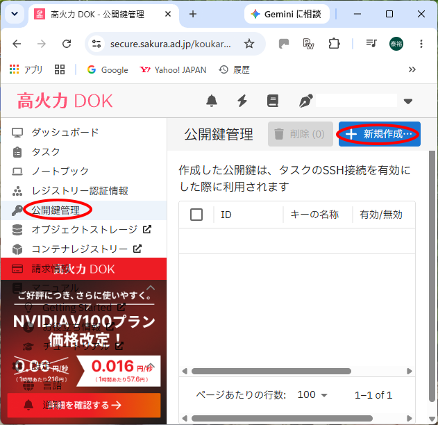Open the Google bookmark
The image size is (438, 425).
[x=108, y=70]
